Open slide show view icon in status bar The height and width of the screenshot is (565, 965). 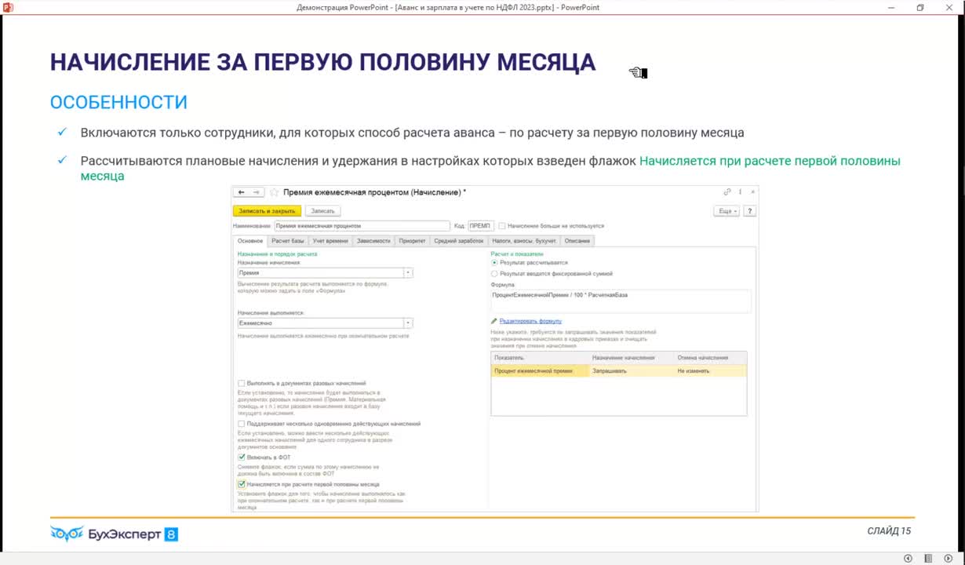pyautogui.click(x=928, y=558)
